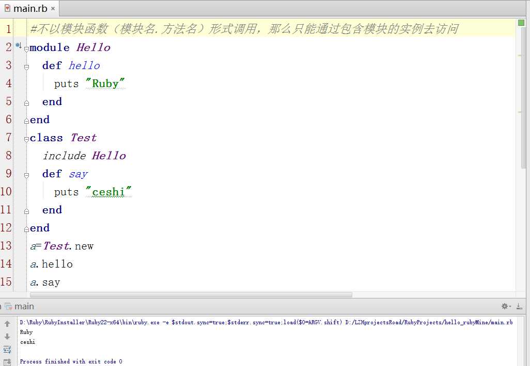Click the ruby.exe command line in console

pos(267,322)
